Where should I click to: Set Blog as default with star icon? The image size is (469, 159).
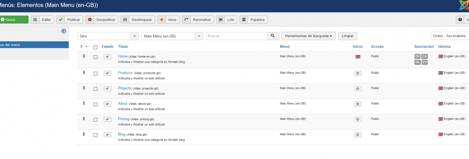358,135
